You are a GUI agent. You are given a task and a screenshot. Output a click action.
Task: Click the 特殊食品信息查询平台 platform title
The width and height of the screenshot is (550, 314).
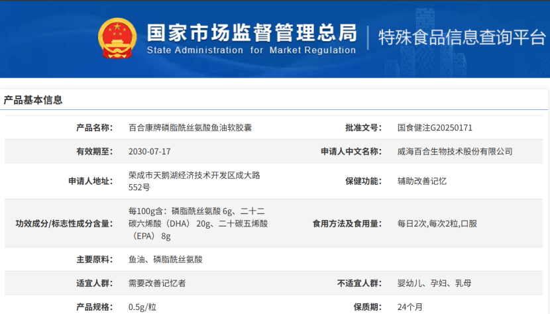[462, 37]
